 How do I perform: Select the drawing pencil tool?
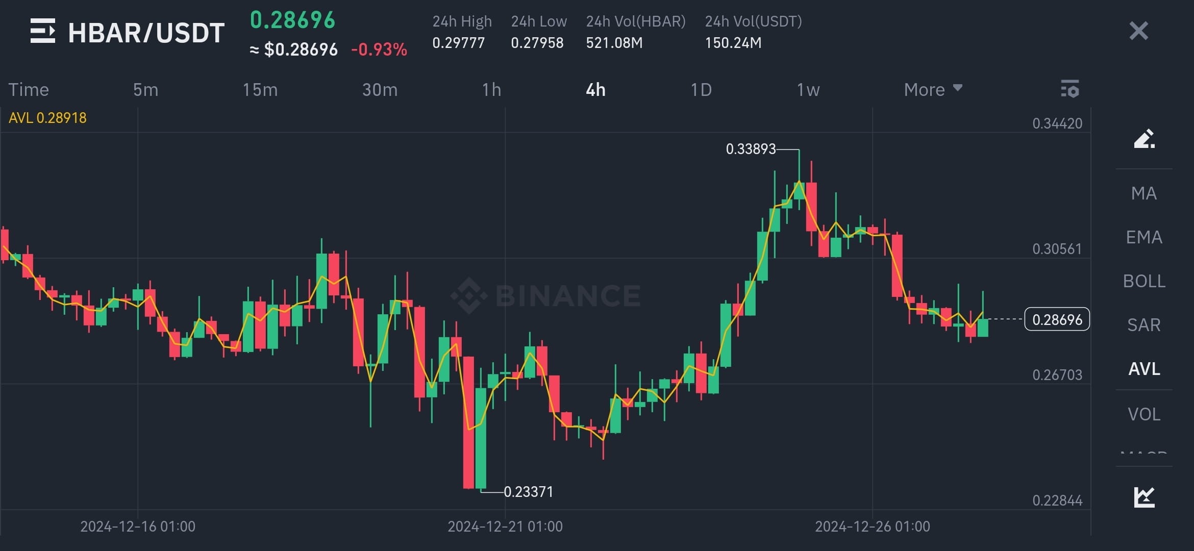tap(1144, 139)
